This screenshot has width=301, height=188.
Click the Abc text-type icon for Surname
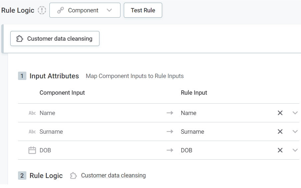click(32, 132)
